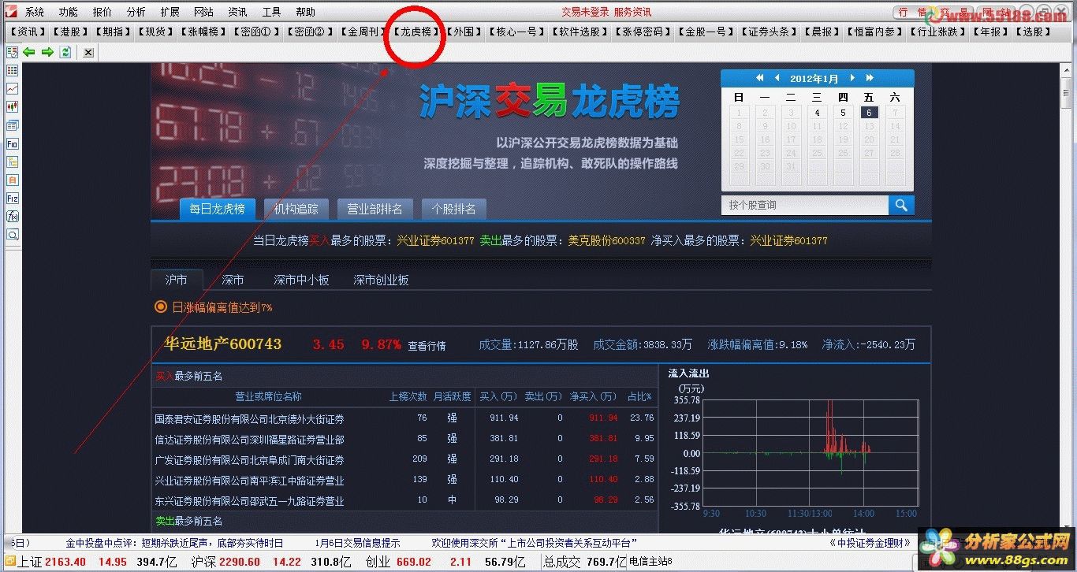The height and width of the screenshot is (572, 1077).
Task: Click the 1月6日交易信息提示 ticker item
Action: pyautogui.click(x=357, y=543)
